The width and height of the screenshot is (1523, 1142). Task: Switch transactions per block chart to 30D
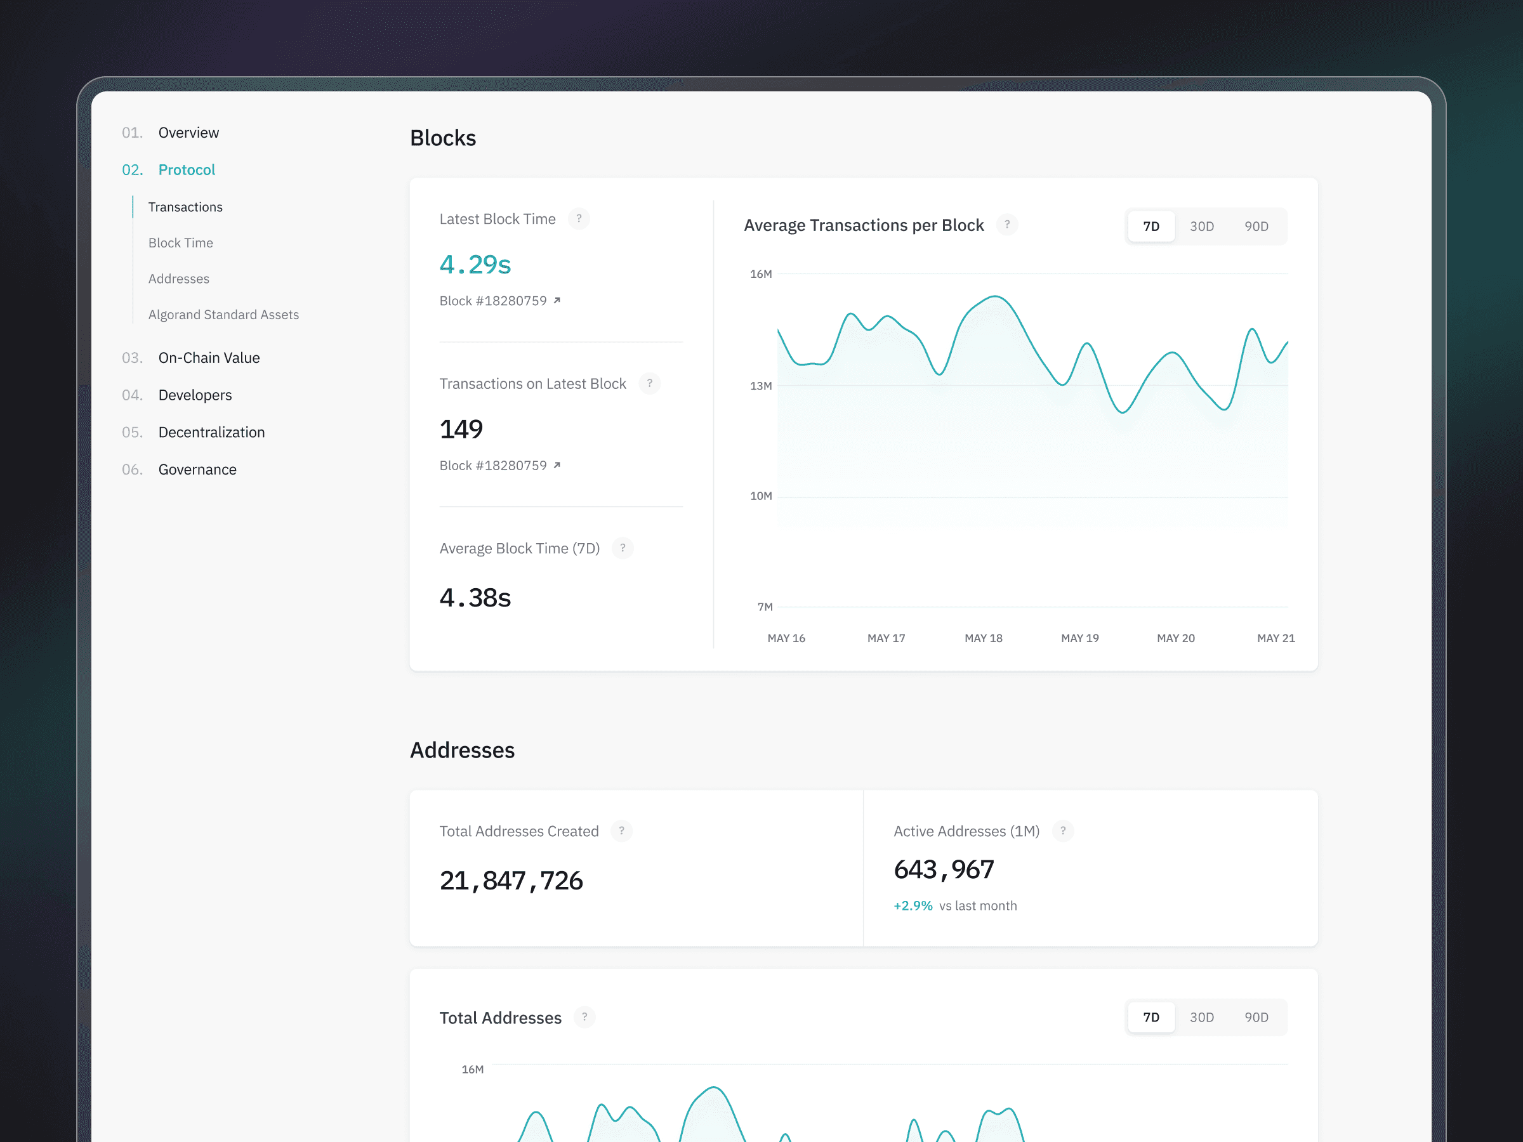[1201, 226]
